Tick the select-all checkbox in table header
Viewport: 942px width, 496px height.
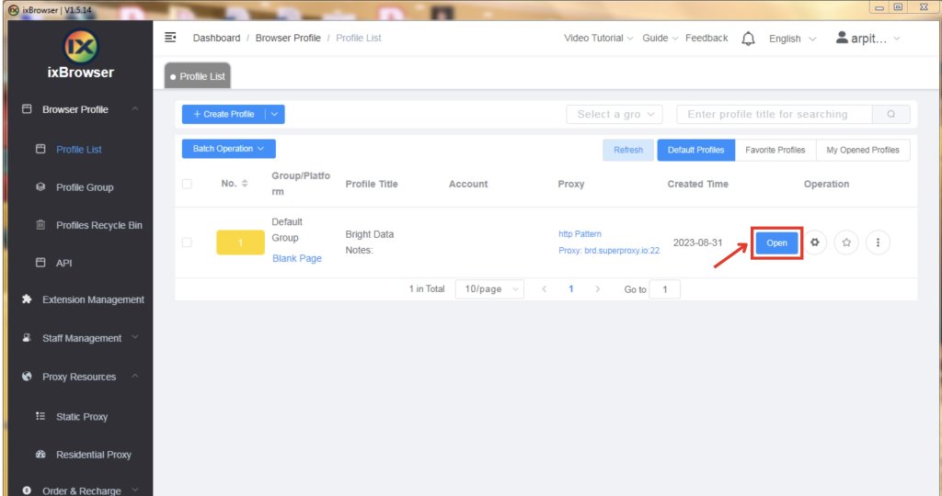coord(187,184)
